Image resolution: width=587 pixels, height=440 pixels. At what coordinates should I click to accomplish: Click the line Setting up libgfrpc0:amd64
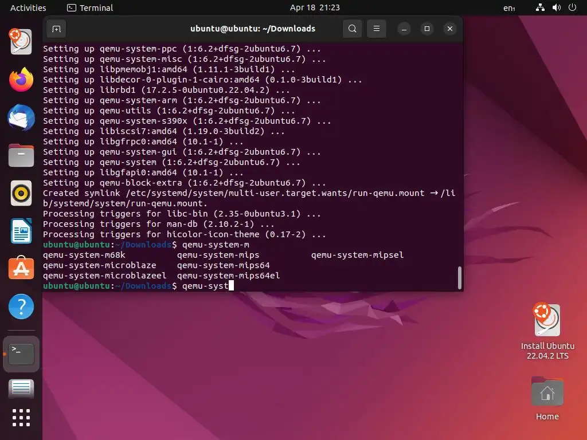[x=143, y=142]
